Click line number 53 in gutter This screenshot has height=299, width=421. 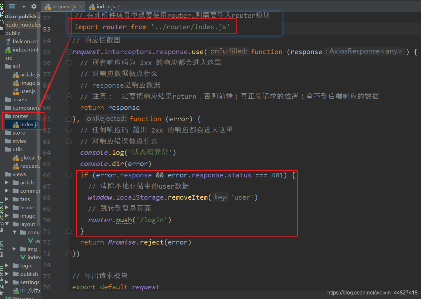(47, 29)
